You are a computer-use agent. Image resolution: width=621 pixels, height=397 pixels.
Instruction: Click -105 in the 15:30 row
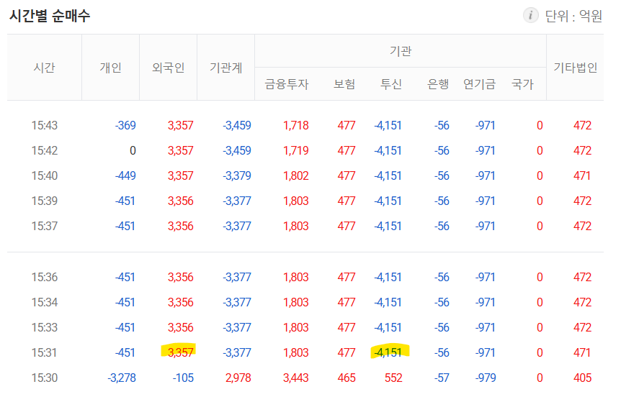[183, 378]
